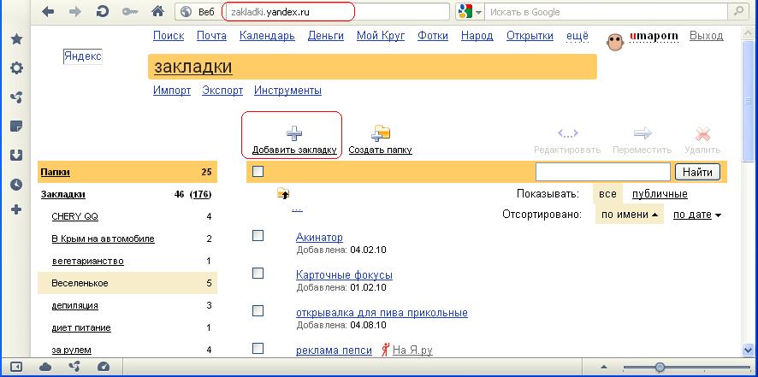Click the Удалить red cross icon
The height and width of the screenshot is (377, 758).
702,133
